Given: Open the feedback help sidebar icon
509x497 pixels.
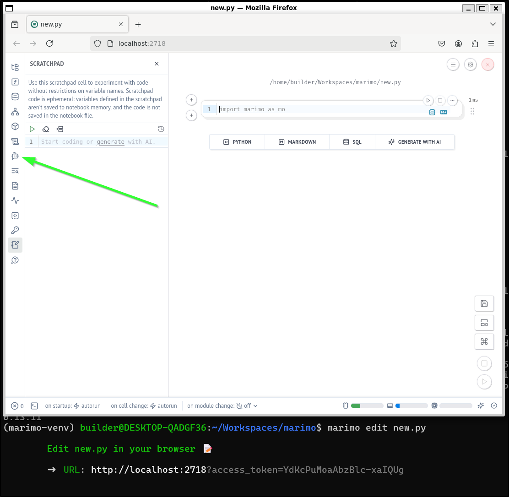Looking at the screenshot, I should [x=15, y=260].
